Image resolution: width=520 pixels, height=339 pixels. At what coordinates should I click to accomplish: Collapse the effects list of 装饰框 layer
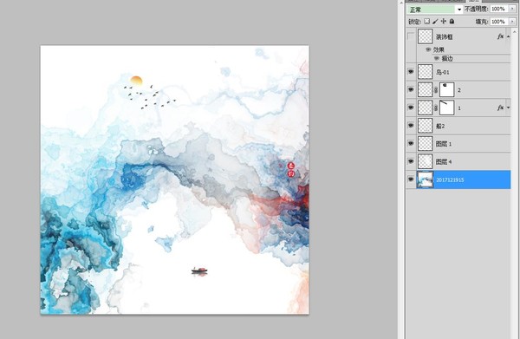[508, 36]
